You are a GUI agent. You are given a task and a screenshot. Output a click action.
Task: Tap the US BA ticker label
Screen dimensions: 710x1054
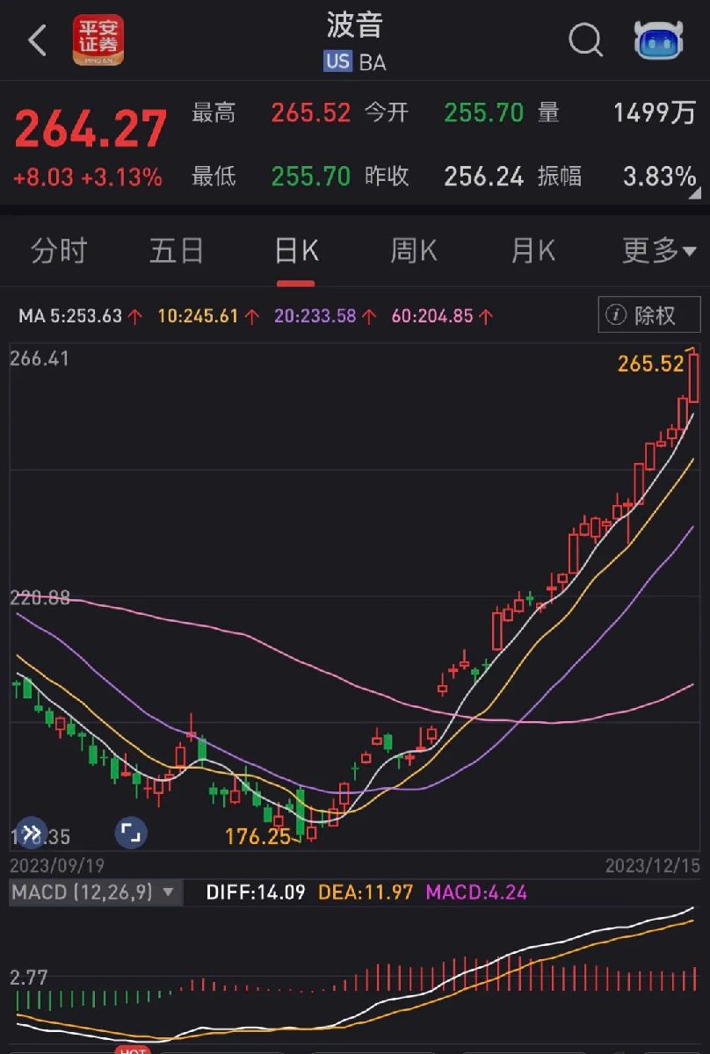click(355, 61)
